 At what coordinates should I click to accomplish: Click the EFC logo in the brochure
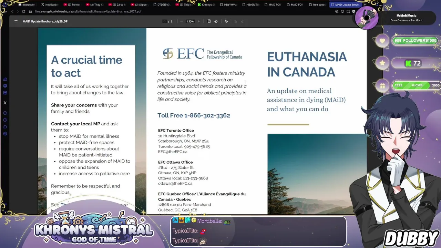(x=202, y=54)
